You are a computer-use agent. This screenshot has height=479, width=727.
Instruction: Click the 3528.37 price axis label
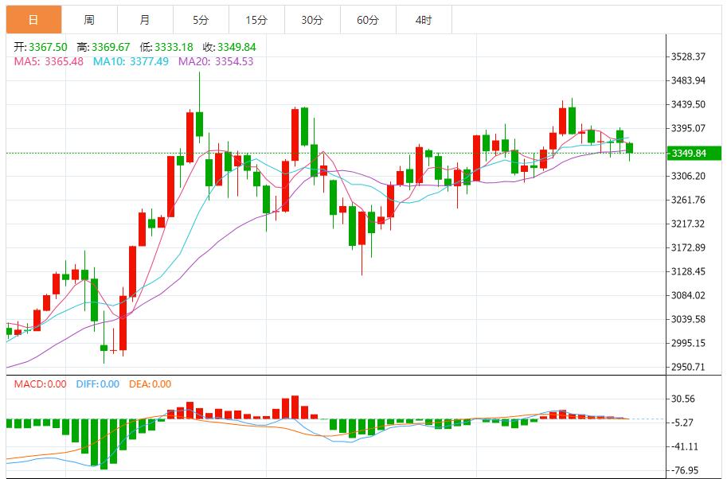[689, 56]
